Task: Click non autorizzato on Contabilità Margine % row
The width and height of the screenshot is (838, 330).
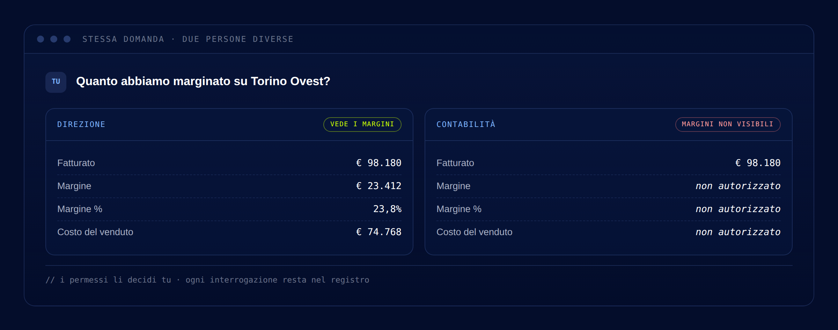Action: (x=738, y=209)
